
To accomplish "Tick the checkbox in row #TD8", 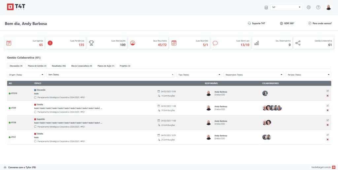I will 35,126.
